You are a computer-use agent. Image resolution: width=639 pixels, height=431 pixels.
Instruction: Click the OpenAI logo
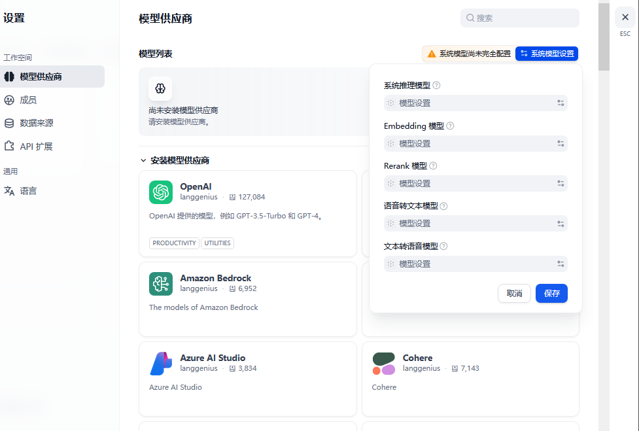(x=161, y=192)
